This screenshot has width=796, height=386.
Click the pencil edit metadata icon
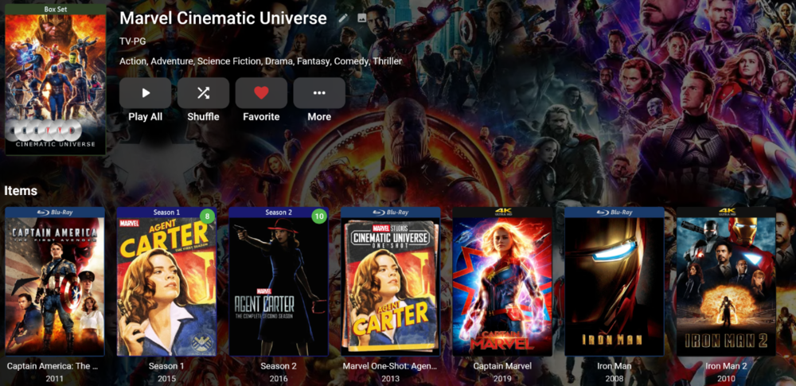(x=344, y=18)
